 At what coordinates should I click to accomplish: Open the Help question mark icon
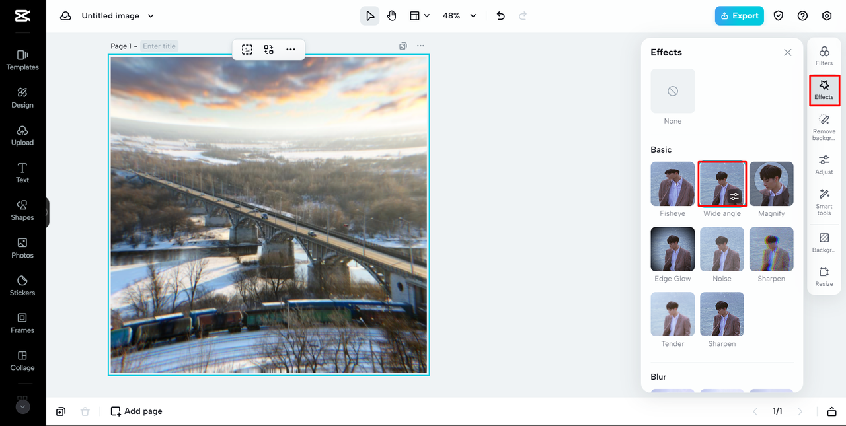(802, 16)
